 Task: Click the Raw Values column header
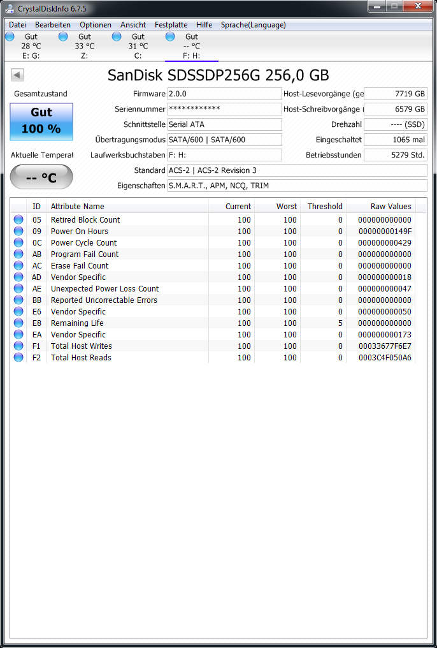(x=380, y=206)
